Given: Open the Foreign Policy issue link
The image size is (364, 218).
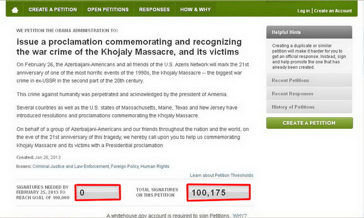Looking at the screenshot, I should [125, 166].
